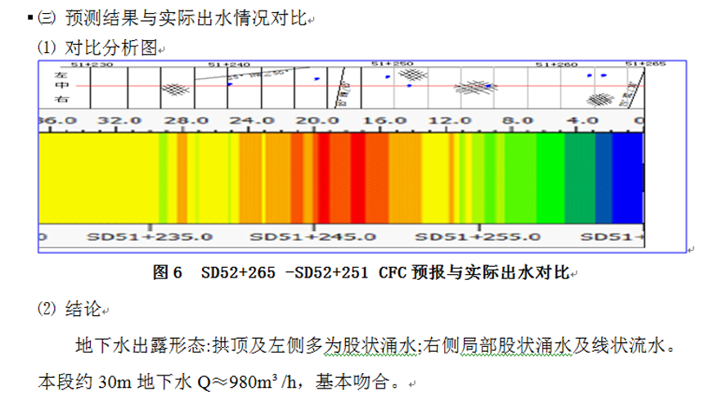Select the square bullet before ㈢

30,18
